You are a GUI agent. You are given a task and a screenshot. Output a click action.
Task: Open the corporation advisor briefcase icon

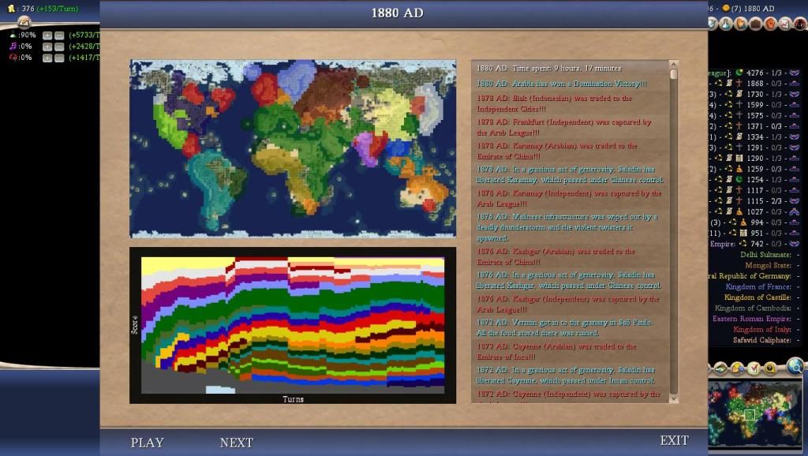pos(756,23)
